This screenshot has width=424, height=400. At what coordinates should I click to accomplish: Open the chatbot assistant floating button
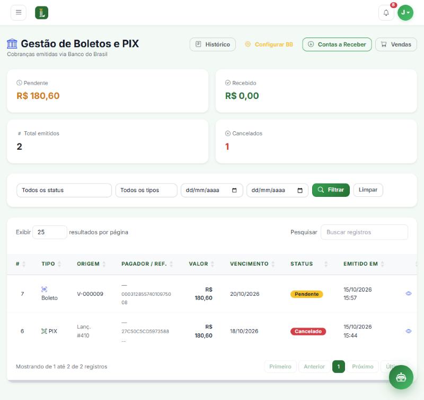point(401,377)
